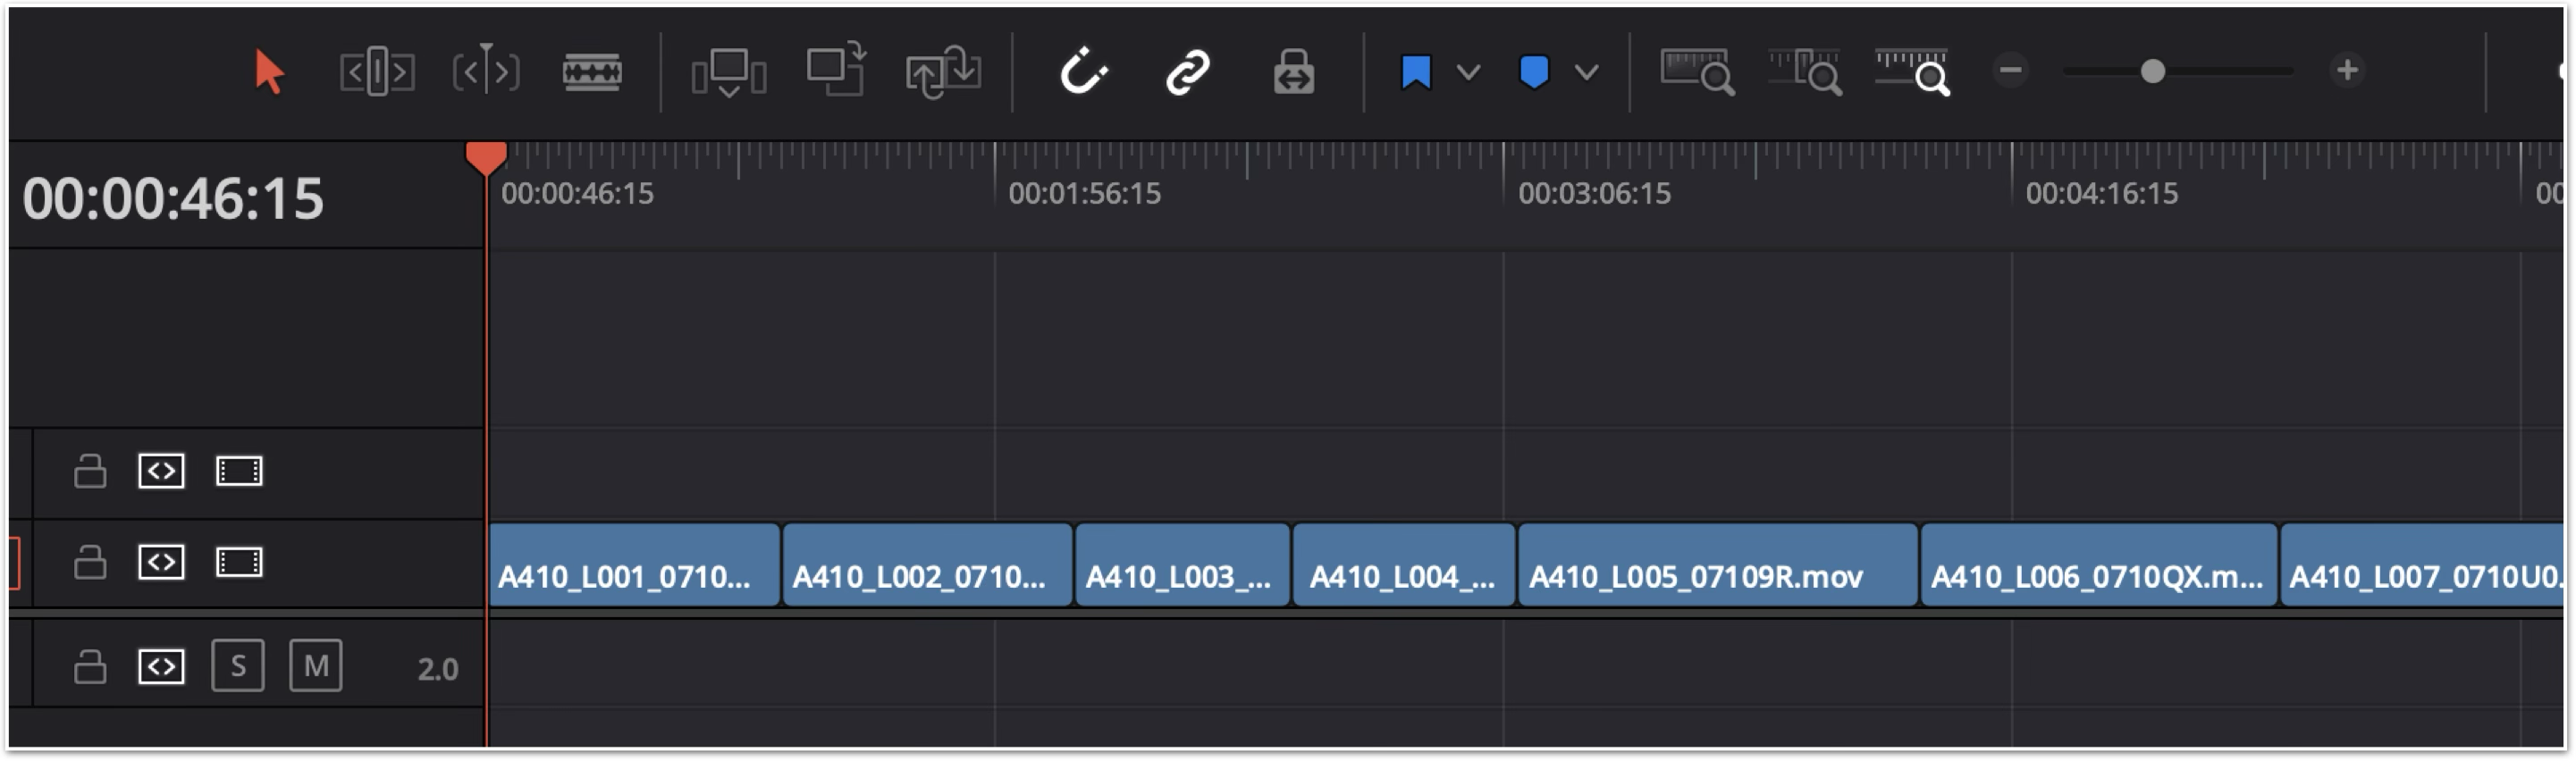Activate the Trim Edit Mode tool
The height and width of the screenshot is (761, 2576).
pos(377,72)
